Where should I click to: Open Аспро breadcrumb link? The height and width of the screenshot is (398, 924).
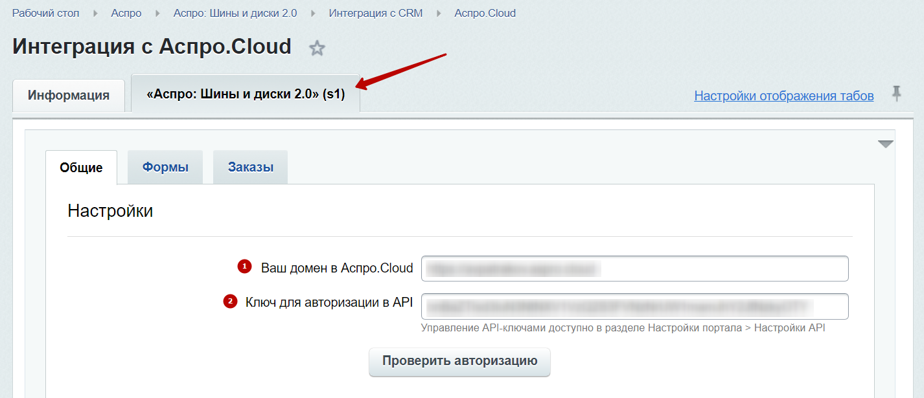click(126, 13)
